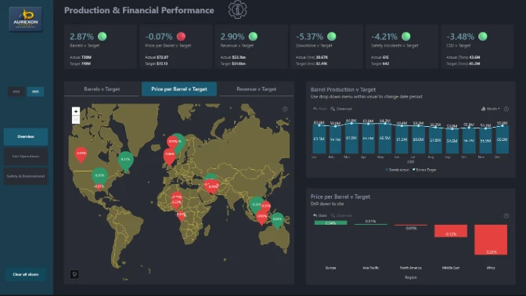The height and width of the screenshot is (296, 526).
Task: Open the Safety & Environment page
Action: click(26, 176)
